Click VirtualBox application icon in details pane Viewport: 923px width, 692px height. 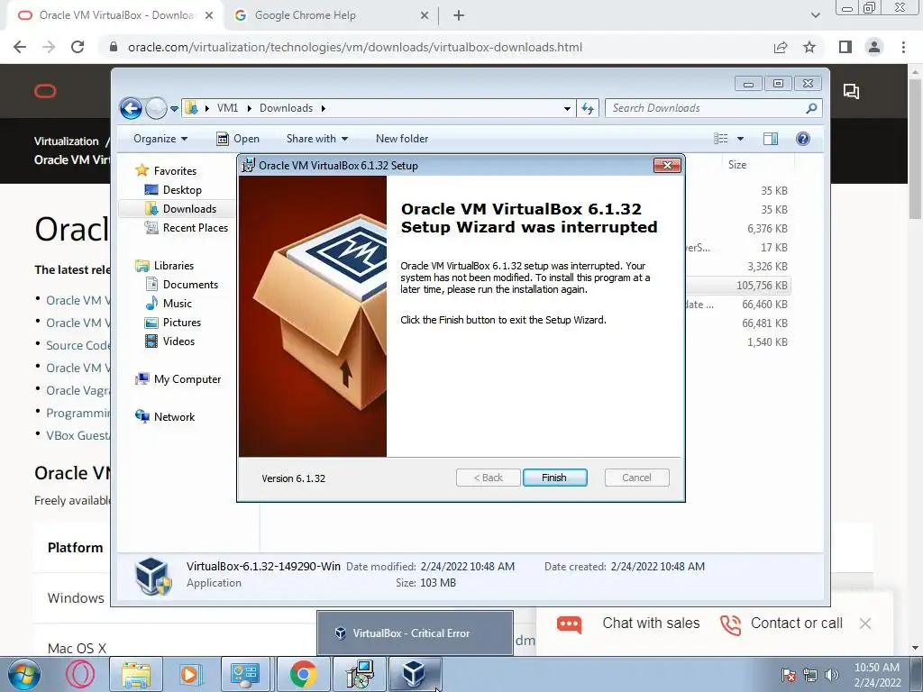click(153, 576)
